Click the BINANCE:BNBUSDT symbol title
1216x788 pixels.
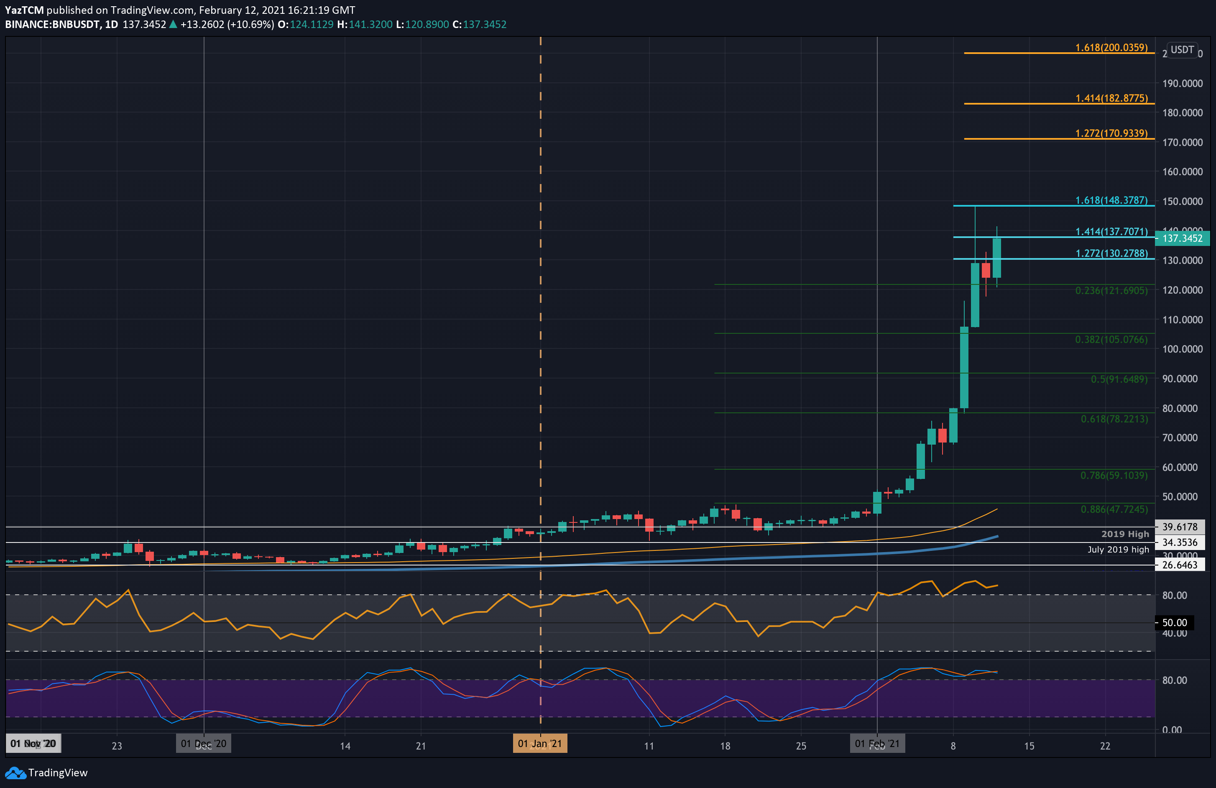[52, 24]
